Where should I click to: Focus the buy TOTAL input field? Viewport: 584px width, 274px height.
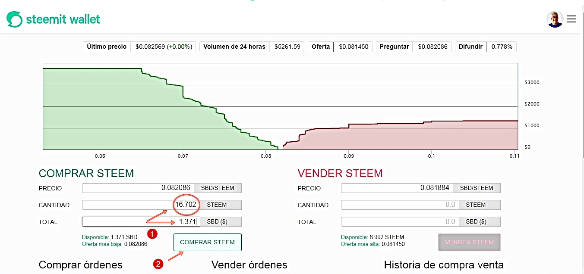(141, 221)
